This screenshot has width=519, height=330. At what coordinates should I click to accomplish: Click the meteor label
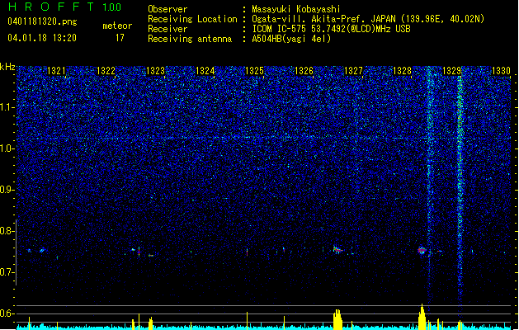click(x=117, y=26)
